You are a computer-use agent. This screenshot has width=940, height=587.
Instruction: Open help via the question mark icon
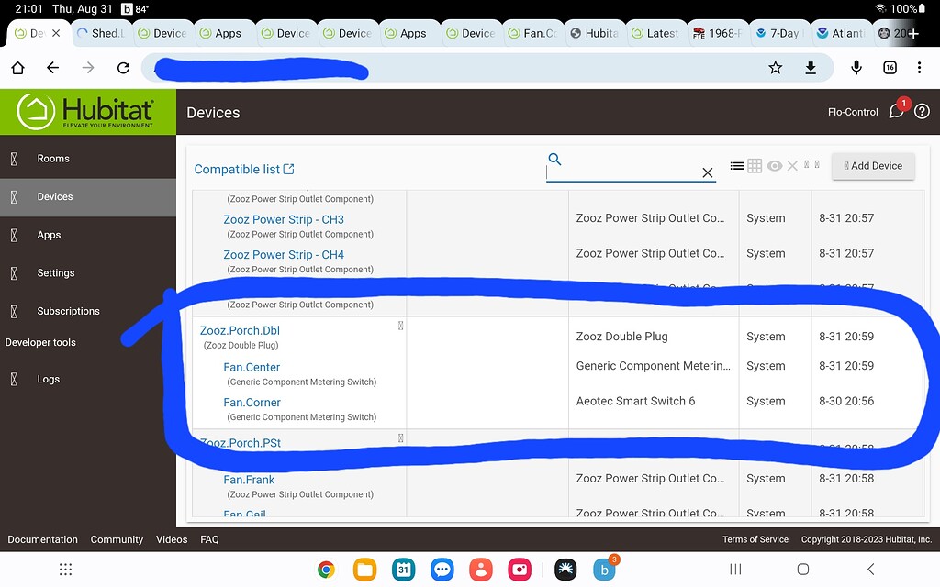pos(922,111)
